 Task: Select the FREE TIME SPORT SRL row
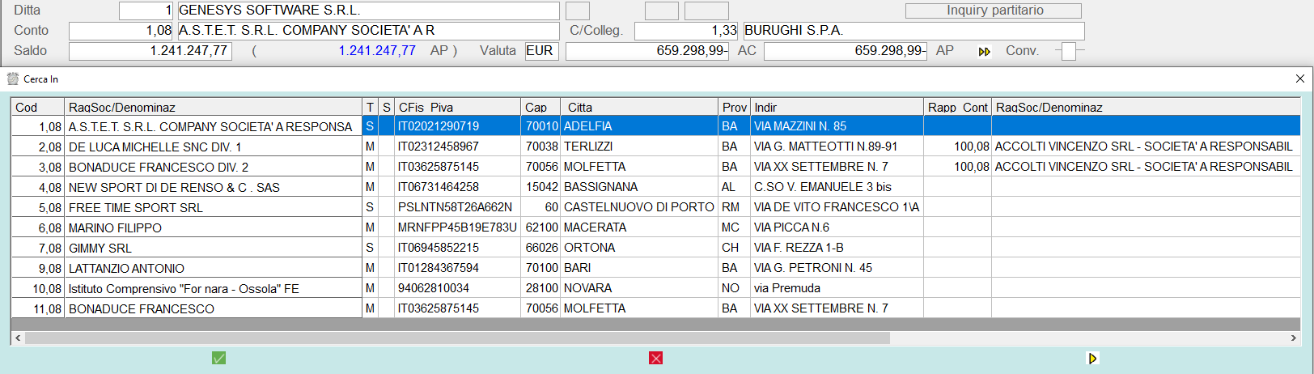click(213, 207)
